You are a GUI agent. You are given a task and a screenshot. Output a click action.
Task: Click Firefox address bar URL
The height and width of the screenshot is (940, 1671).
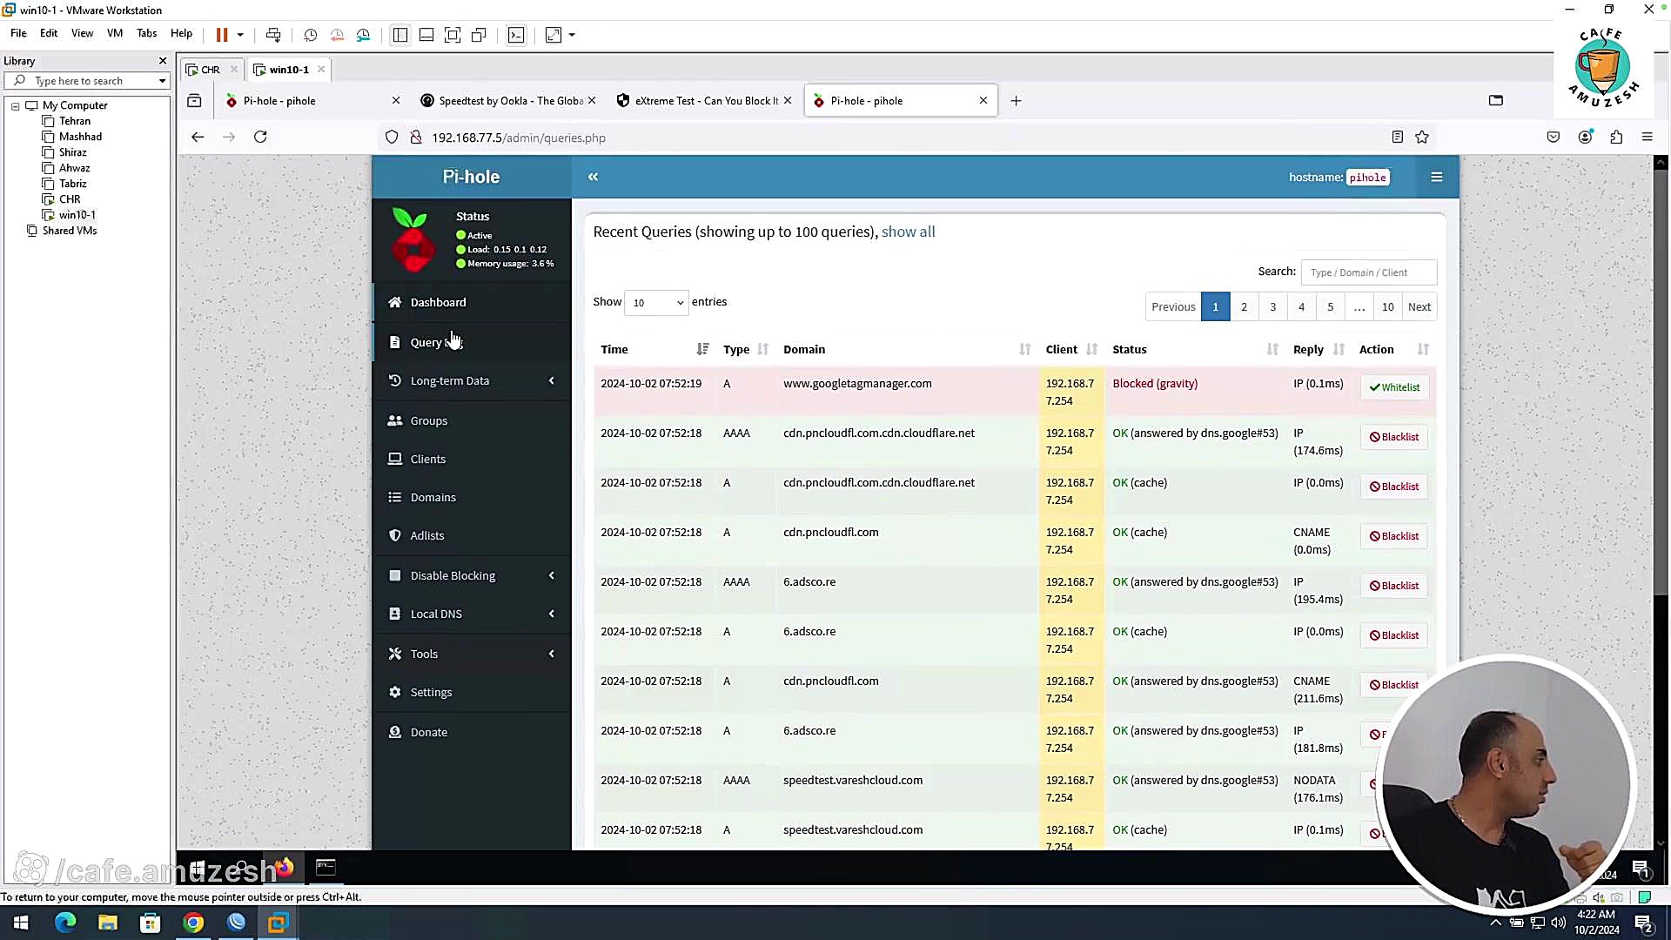(518, 138)
